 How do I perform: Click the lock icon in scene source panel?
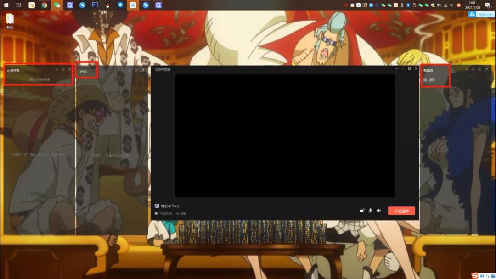[x=473, y=69]
